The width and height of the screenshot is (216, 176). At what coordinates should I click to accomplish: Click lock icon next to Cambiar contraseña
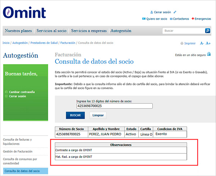click(6, 92)
